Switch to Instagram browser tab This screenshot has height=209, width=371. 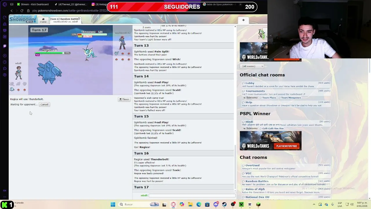click(x=99, y=4)
